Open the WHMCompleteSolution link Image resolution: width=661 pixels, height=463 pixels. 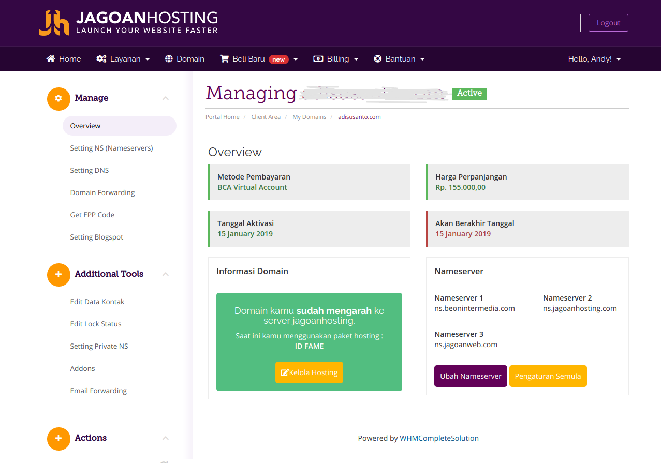tap(439, 438)
